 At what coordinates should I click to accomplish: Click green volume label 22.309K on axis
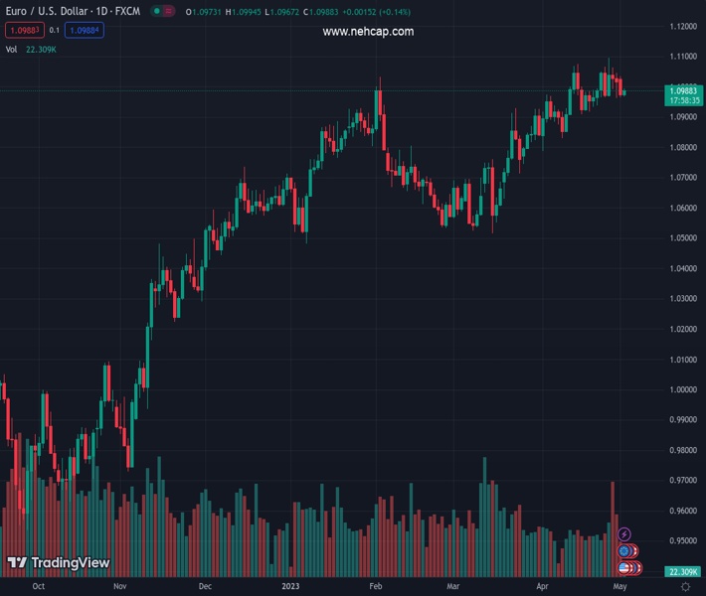[684, 572]
